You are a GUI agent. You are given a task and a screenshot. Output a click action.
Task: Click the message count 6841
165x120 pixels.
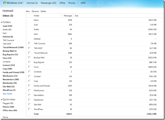(x=70, y=34)
